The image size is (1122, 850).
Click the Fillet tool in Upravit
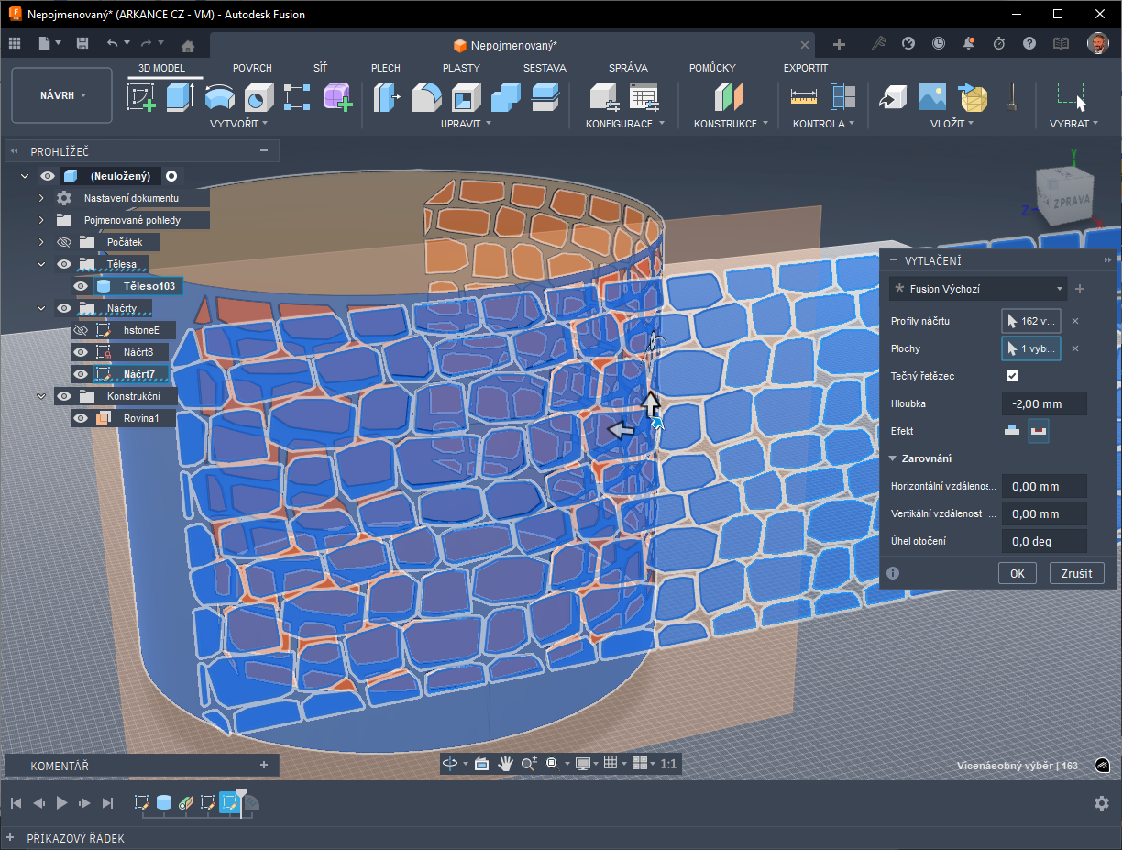[426, 96]
